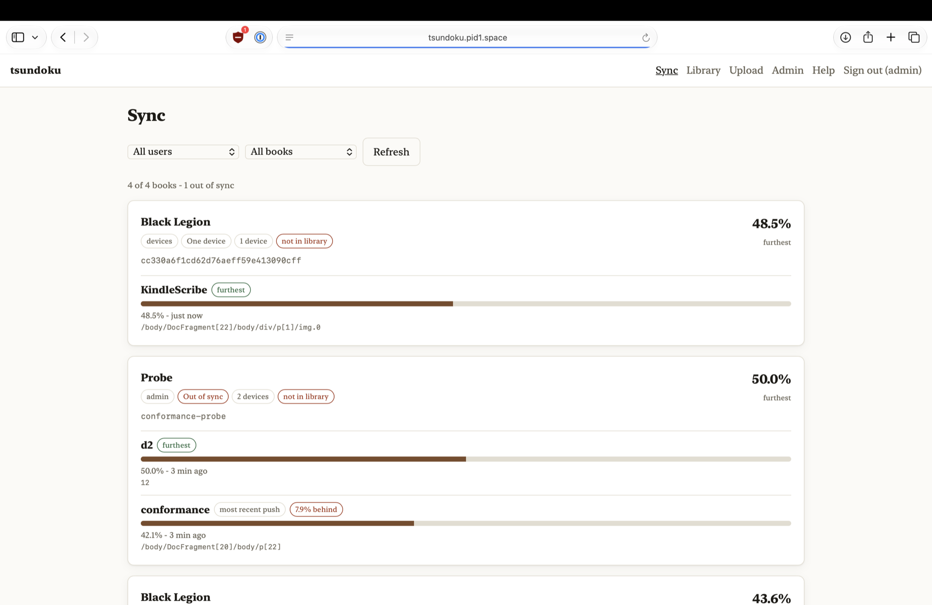
Task: Open the All users dropdown
Action: point(183,152)
